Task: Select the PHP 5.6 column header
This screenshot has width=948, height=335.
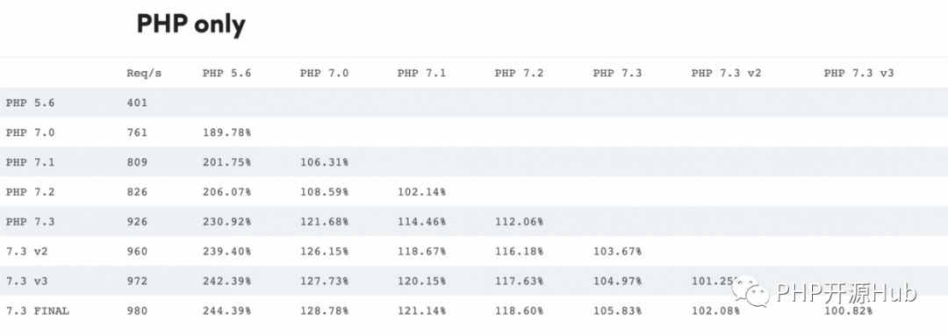Action: point(226,73)
